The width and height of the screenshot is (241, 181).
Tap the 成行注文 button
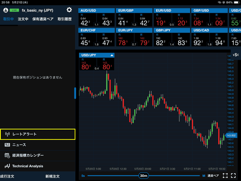click(x=7, y=176)
